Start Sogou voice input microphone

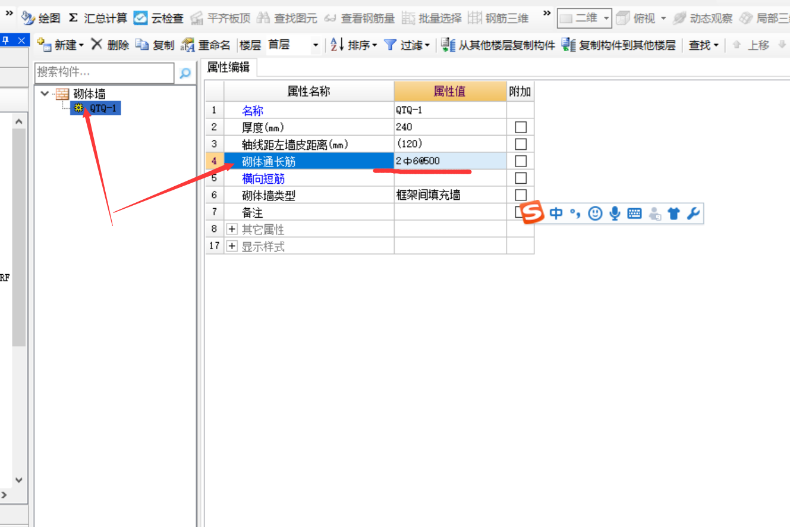[615, 214]
